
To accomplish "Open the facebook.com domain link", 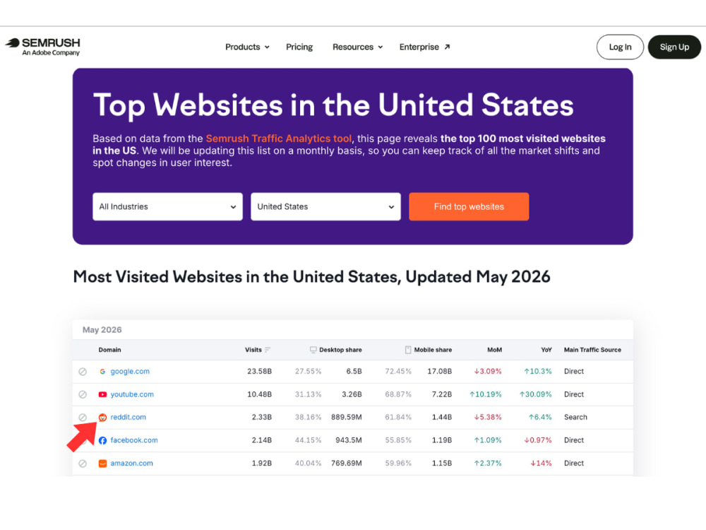I will (x=134, y=440).
